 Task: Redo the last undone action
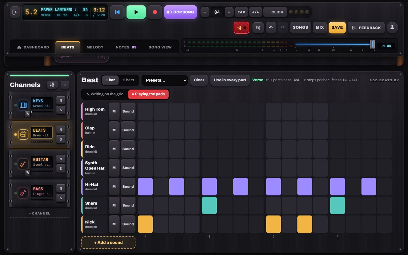coord(283,27)
